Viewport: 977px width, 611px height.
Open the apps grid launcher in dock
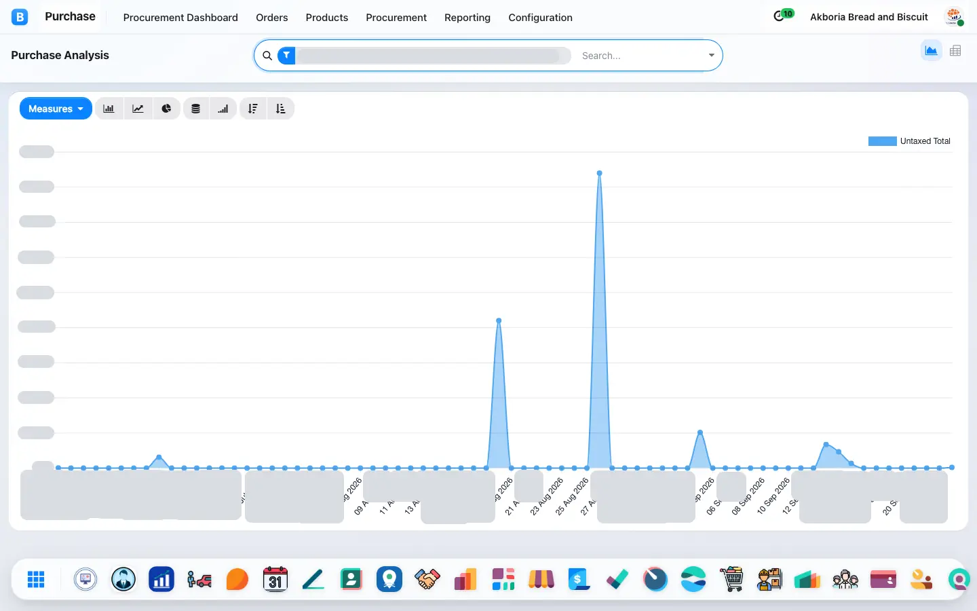[36, 579]
